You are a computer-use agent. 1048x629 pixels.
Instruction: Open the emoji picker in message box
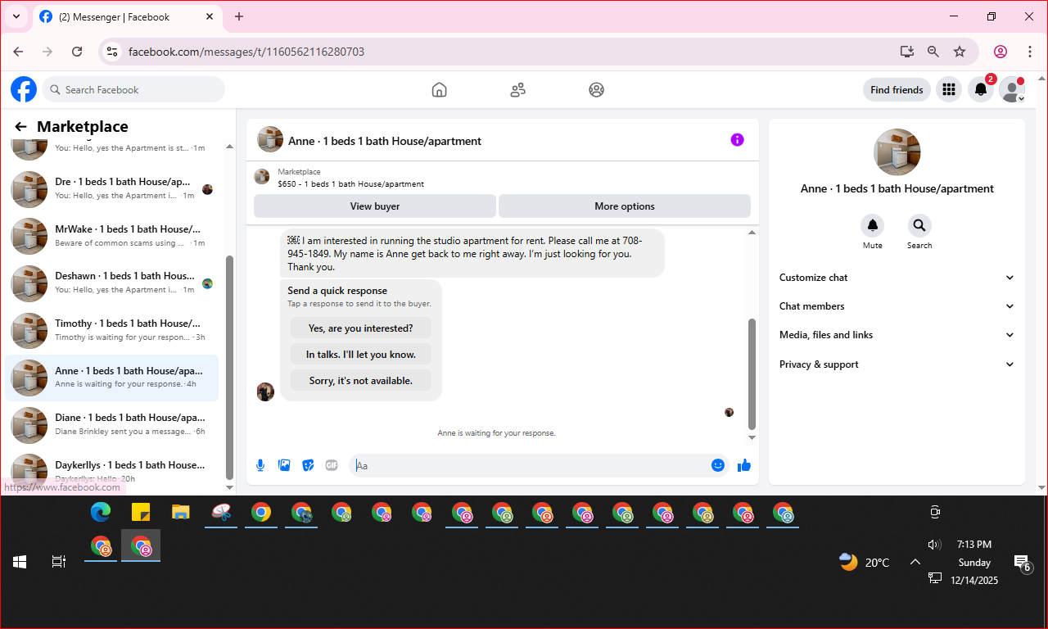[718, 465]
